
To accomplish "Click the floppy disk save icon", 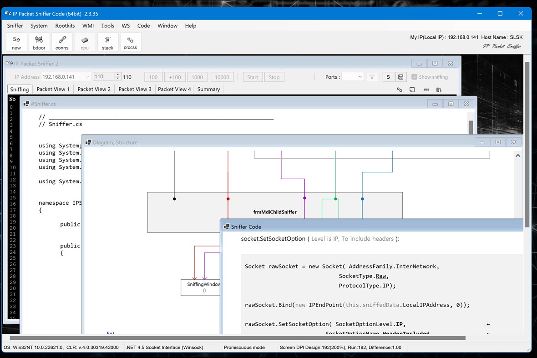I will (400, 77).
